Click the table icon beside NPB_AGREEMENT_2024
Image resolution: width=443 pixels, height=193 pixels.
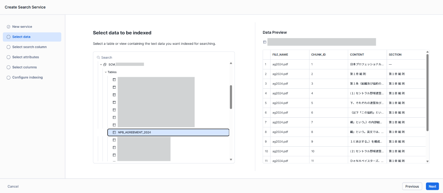click(x=114, y=132)
